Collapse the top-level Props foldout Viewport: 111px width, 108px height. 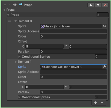coord(5,10)
